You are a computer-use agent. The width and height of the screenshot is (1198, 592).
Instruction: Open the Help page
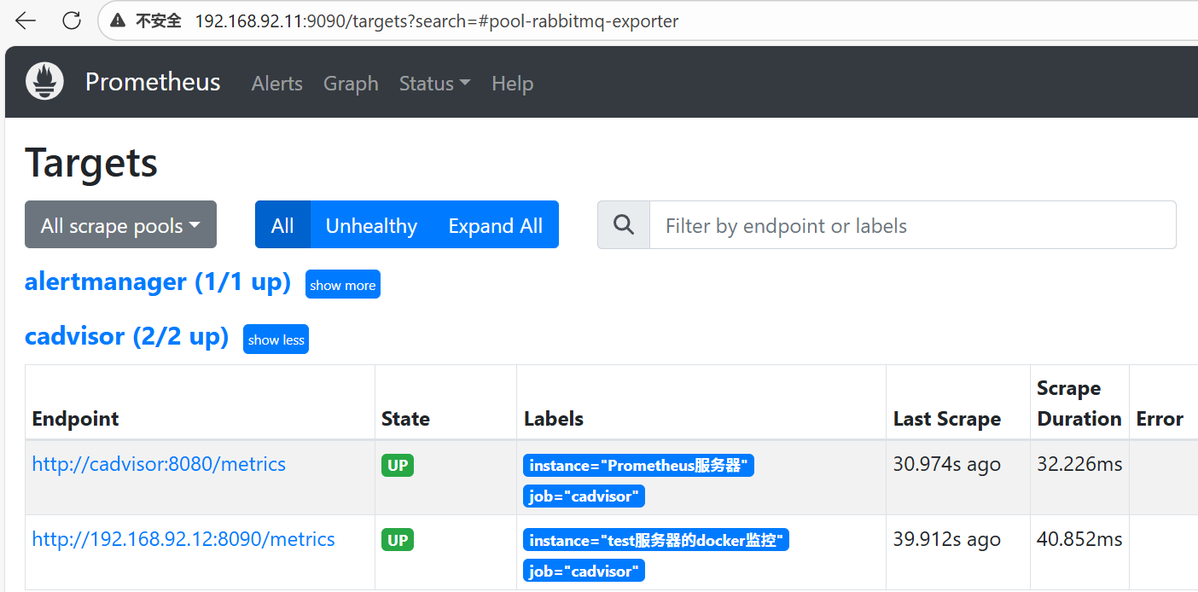pos(513,84)
